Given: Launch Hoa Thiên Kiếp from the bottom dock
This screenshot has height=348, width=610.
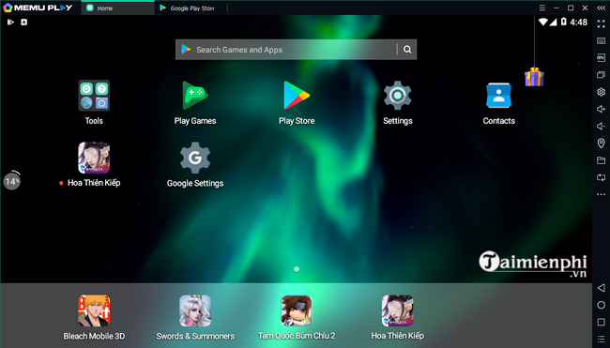Looking at the screenshot, I should tap(397, 310).
